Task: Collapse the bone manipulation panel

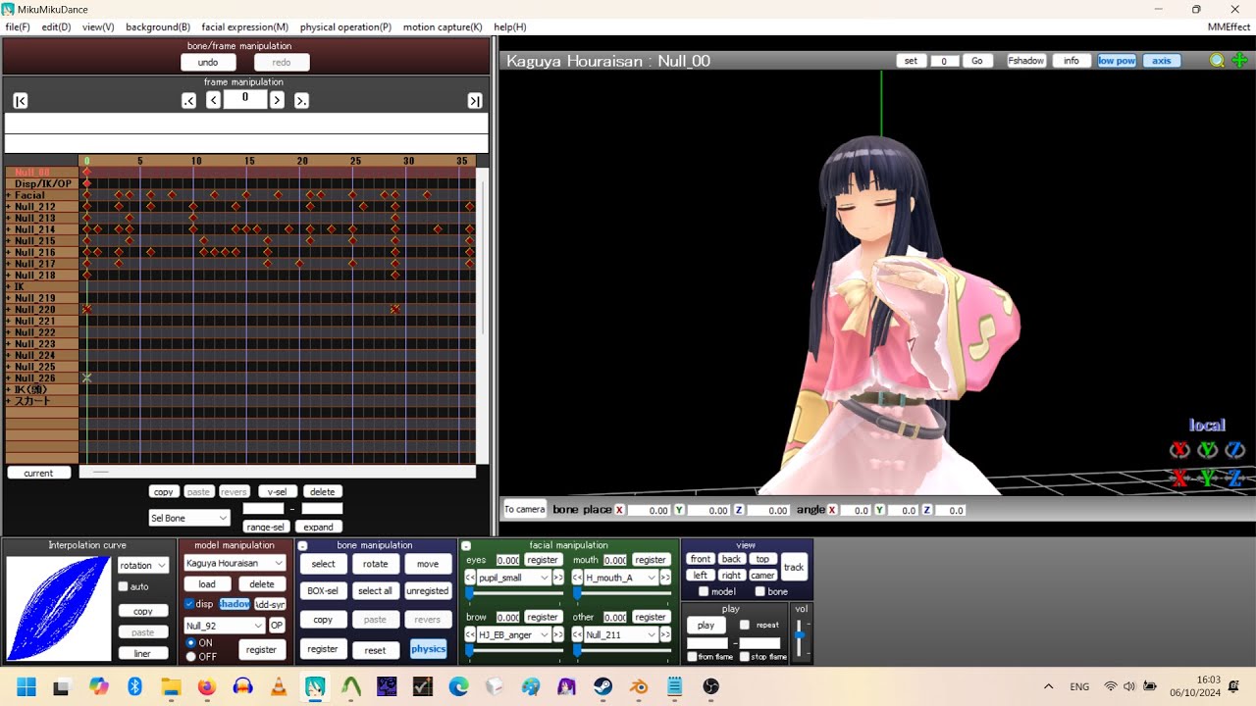Action: (x=303, y=545)
